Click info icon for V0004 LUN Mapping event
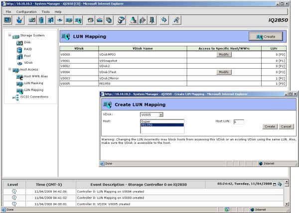 coord(14,192)
